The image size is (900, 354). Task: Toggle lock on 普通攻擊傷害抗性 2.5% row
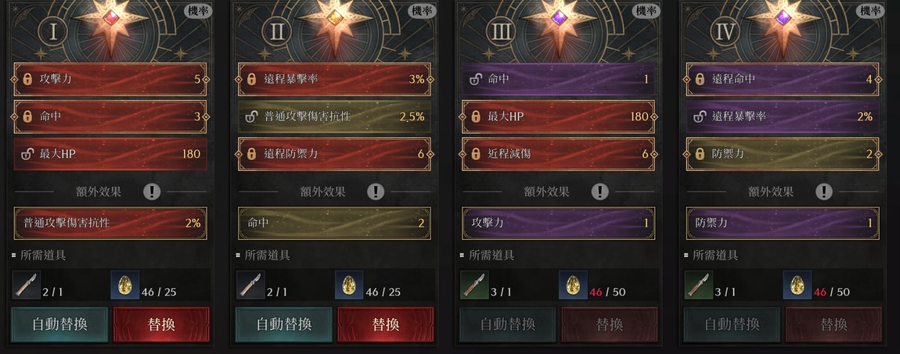251,117
